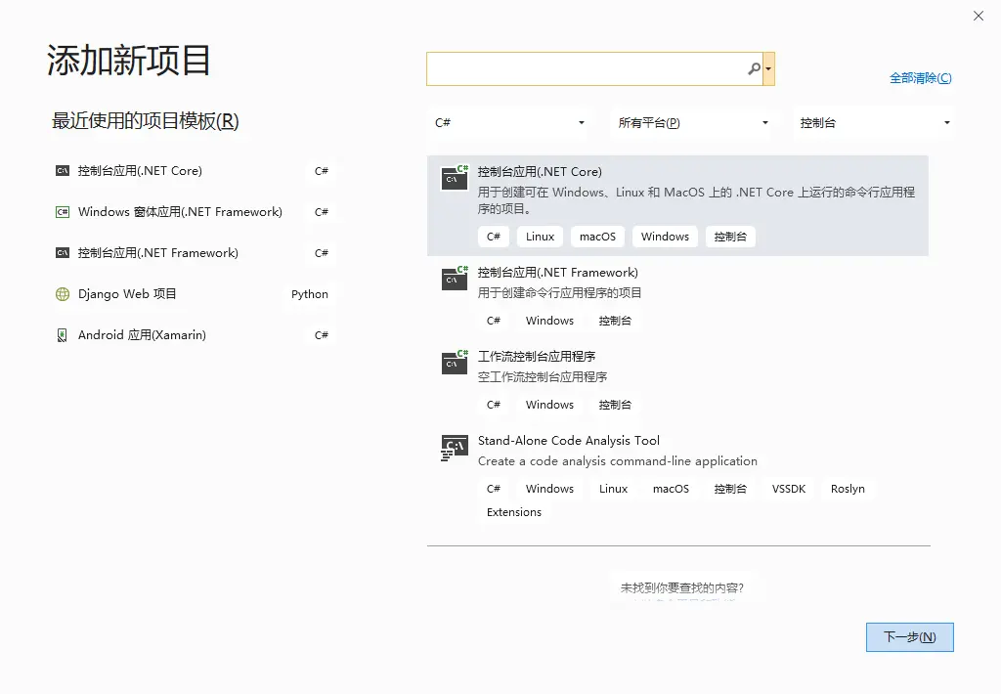Click recent Windows 窗体应用 form icon
The width and height of the screenshot is (1001, 694).
click(63, 212)
